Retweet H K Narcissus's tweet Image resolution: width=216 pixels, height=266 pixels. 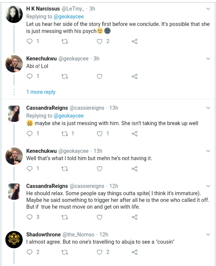[x=65, y=41]
